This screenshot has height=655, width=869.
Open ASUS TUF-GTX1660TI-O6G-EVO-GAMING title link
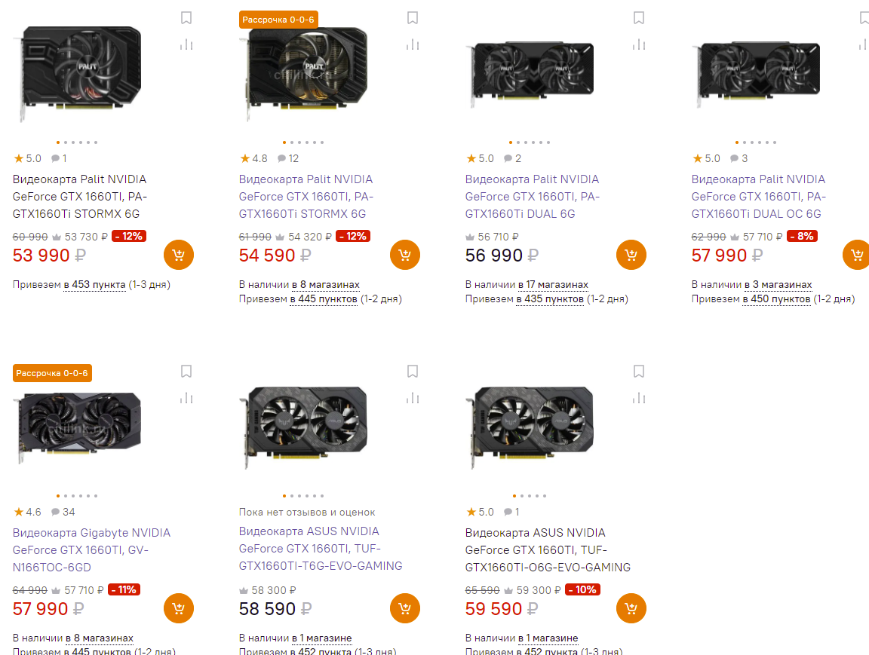point(547,549)
